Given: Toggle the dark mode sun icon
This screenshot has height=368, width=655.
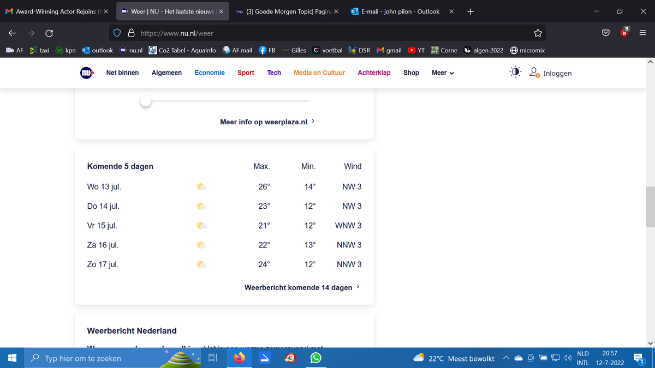Looking at the screenshot, I should click(x=515, y=73).
